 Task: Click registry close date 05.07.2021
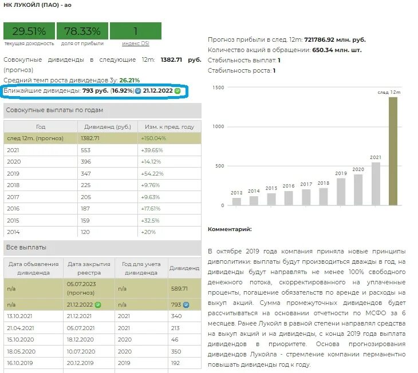(81, 328)
